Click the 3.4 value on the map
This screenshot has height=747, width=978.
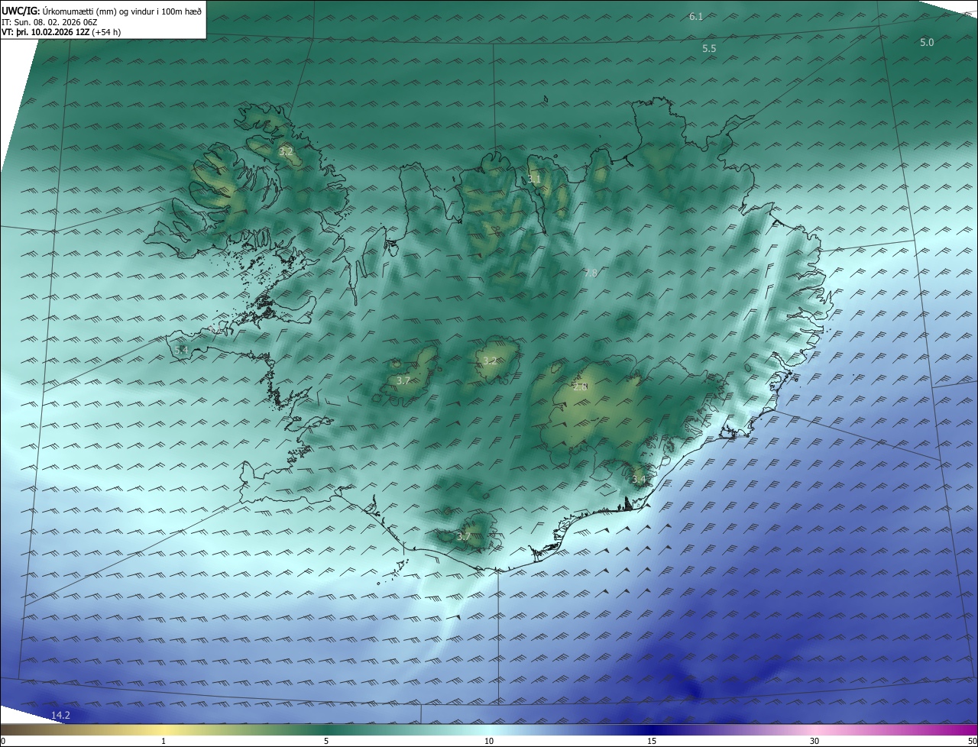[639, 480]
